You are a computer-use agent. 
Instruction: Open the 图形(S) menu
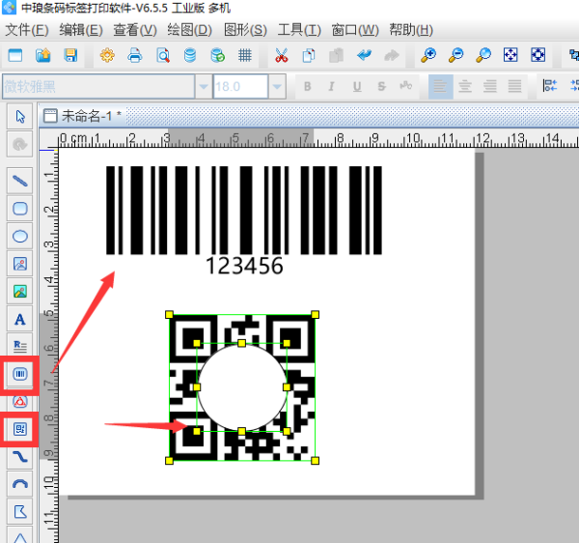pyautogui.click(x=245, y=30)
